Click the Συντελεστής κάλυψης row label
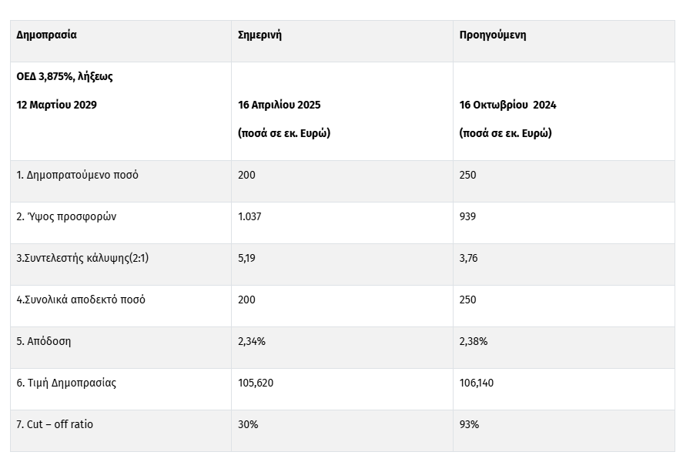683x472 pixels. point(82,258)
